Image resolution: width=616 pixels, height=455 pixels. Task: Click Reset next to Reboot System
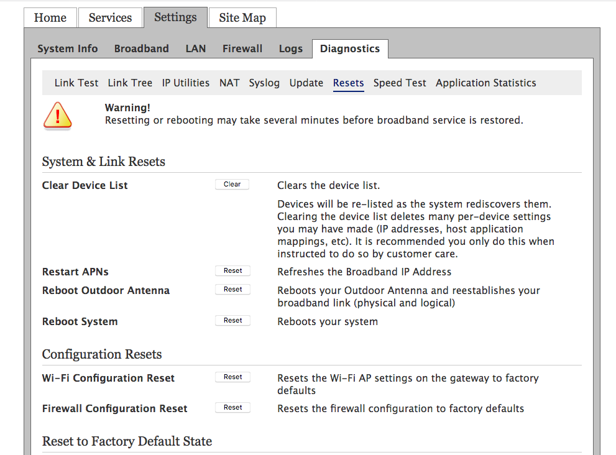click(x=232, y=321)
